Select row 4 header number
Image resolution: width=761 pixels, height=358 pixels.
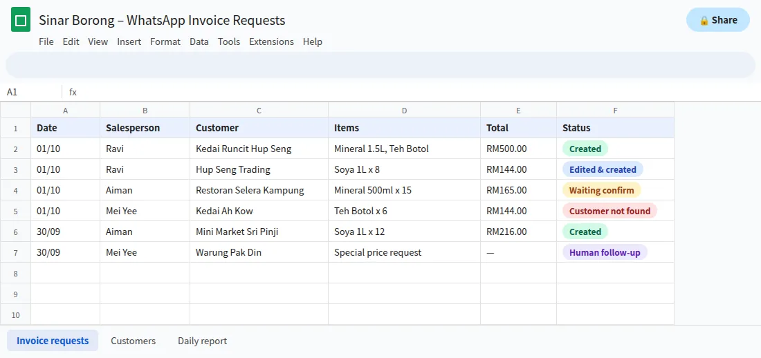15,190
